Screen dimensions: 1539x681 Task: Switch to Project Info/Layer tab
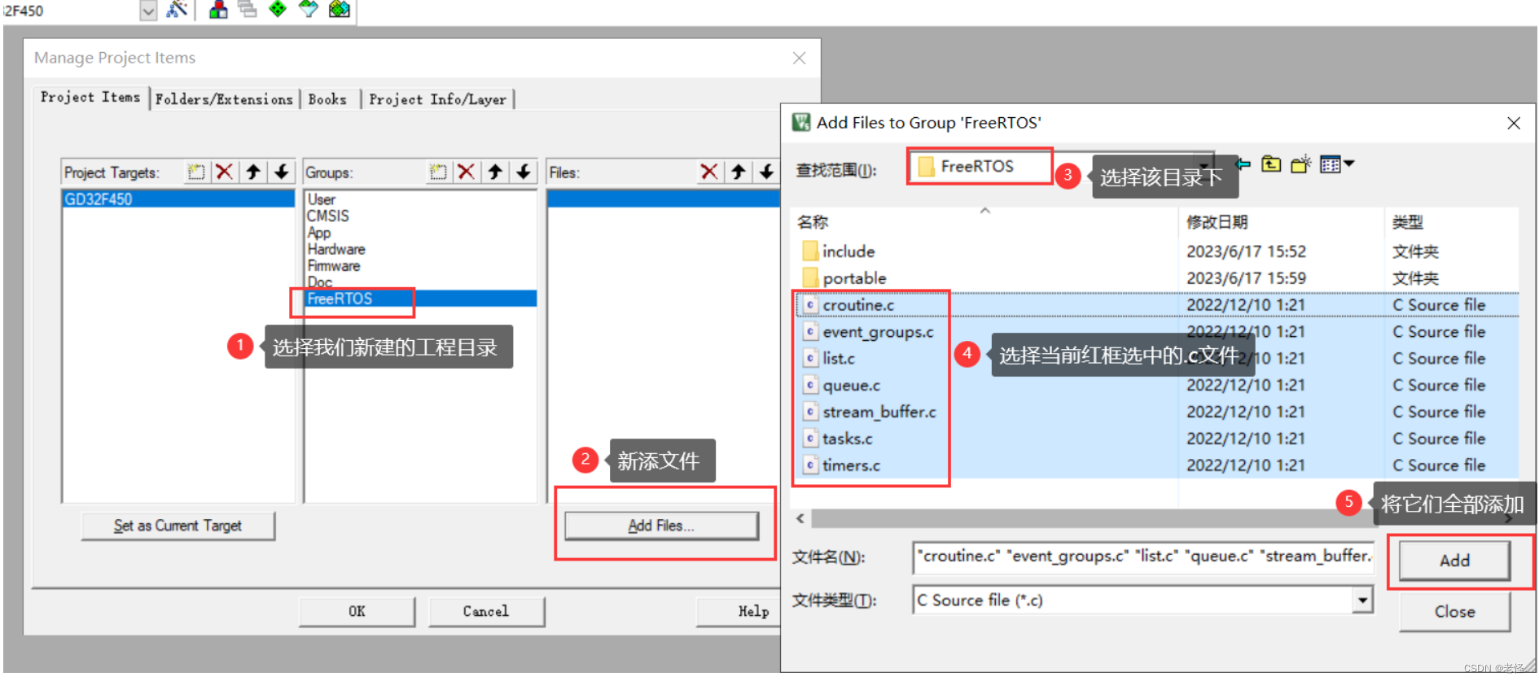437,99
